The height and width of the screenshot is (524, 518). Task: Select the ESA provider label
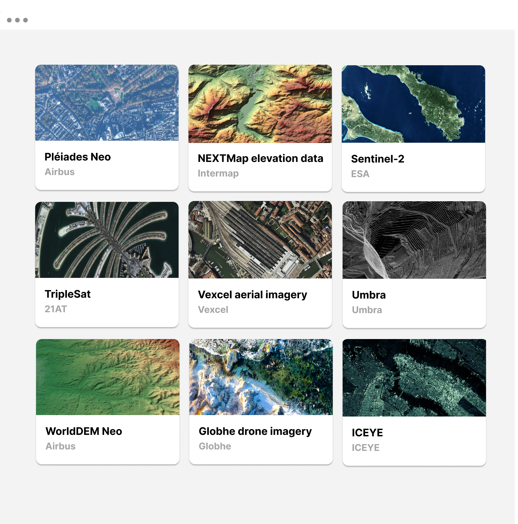(360, 174)
